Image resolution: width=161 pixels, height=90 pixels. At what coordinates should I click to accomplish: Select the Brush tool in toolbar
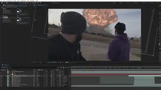pos(31,3)
